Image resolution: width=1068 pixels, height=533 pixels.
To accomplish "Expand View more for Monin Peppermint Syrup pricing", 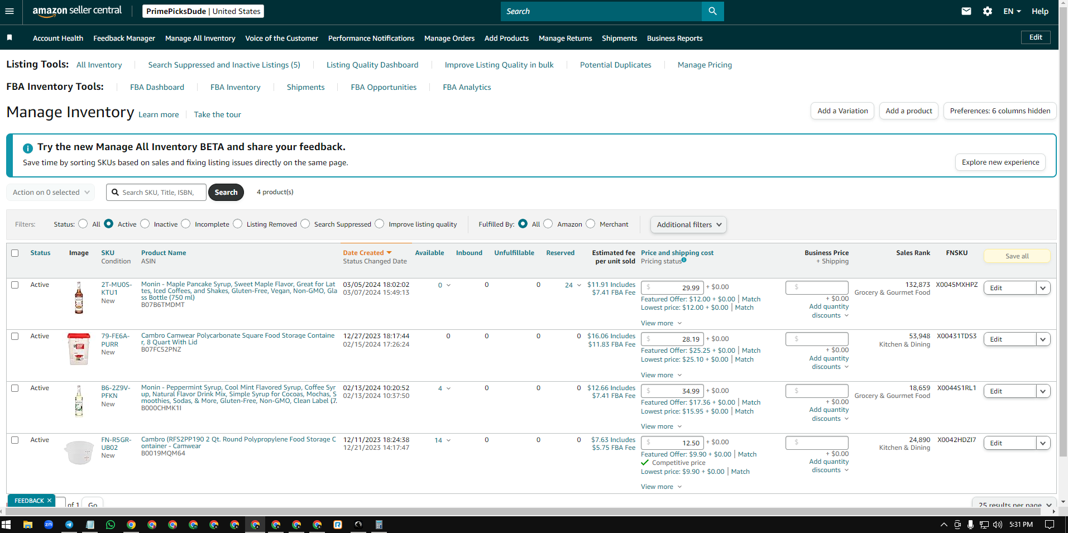I will [661, 426].
